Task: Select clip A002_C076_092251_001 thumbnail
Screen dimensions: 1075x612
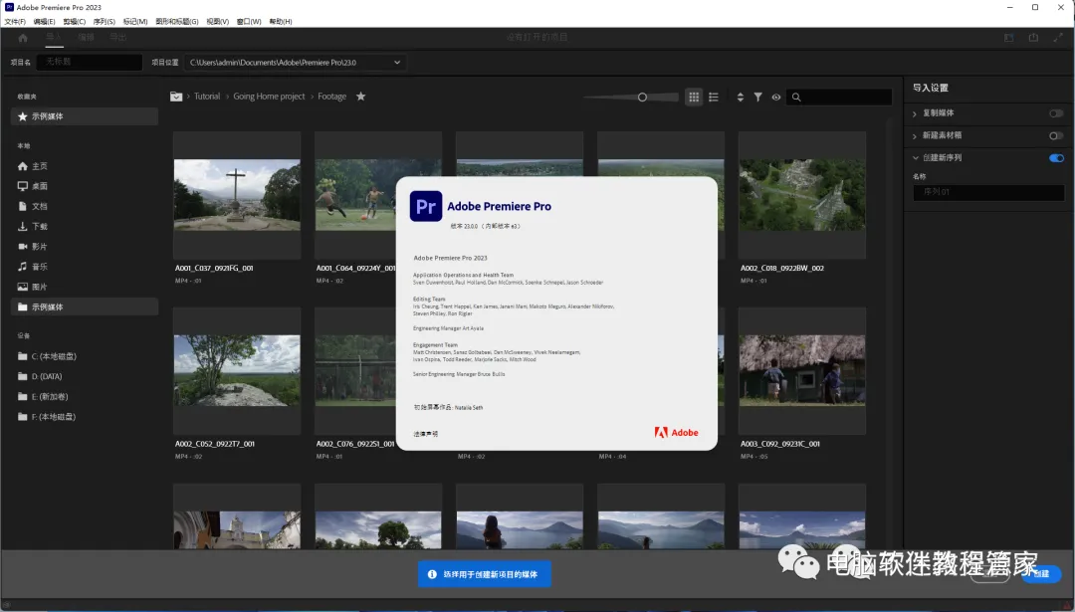Action: click(355, 371)
